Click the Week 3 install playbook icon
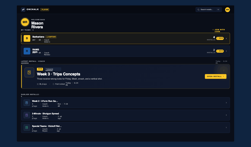This screenshot has height=147, width=251. pyautogui.click(x=29, y=72)
